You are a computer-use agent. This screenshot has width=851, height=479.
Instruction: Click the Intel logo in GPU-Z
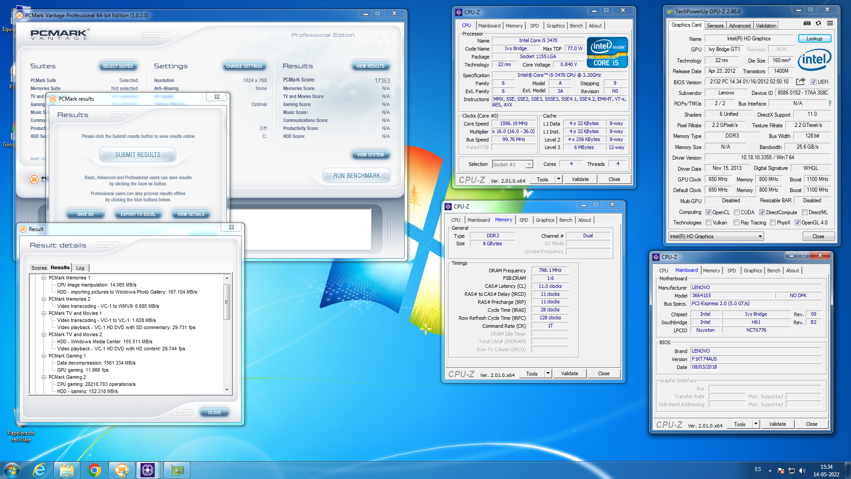click(815, 59)
